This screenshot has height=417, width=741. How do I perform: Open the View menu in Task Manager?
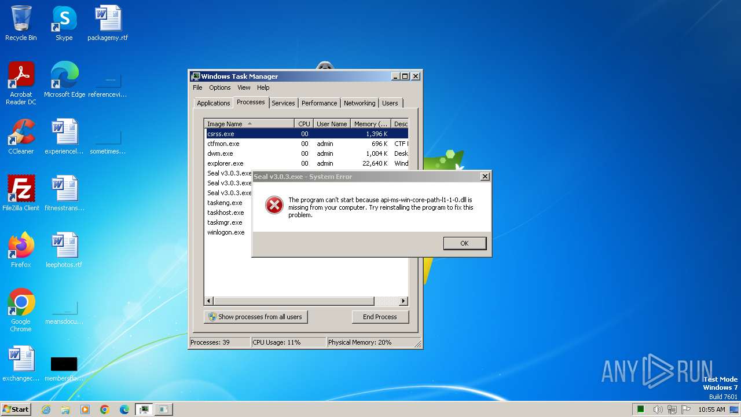[244, 87]
